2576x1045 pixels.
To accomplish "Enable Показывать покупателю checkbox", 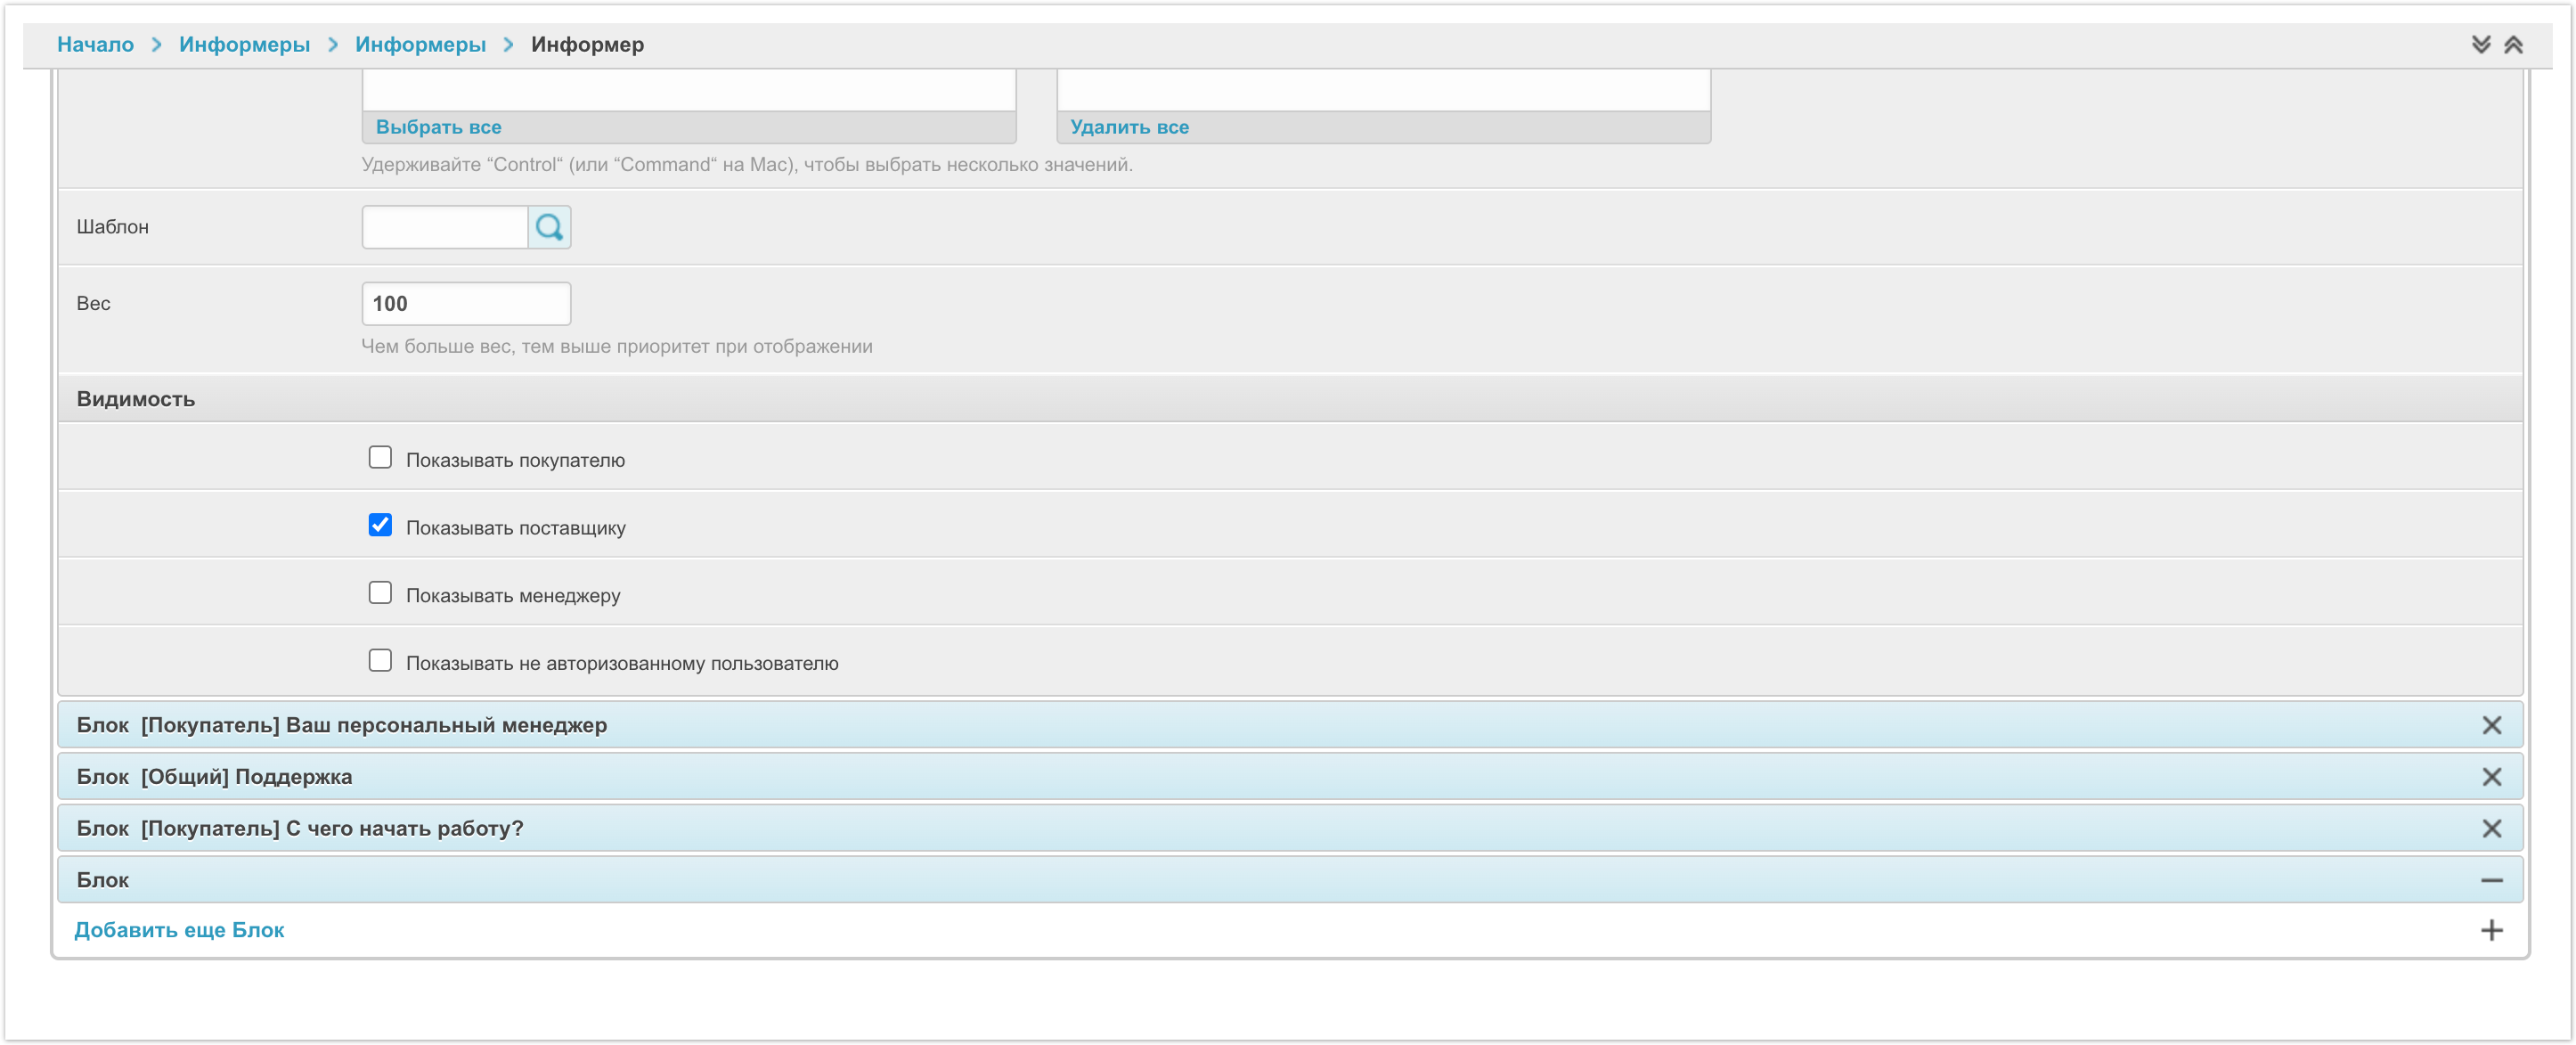I will coord(380,458).
